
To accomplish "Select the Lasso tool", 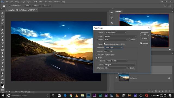I will click(2, 20).
